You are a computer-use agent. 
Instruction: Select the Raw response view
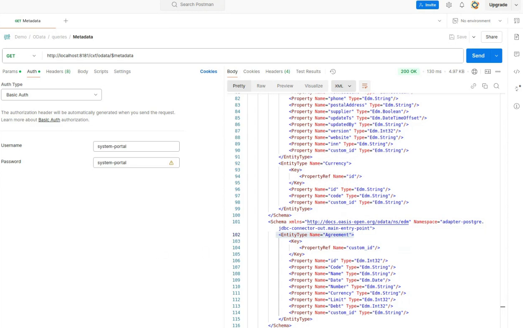[x=261, y=86]
